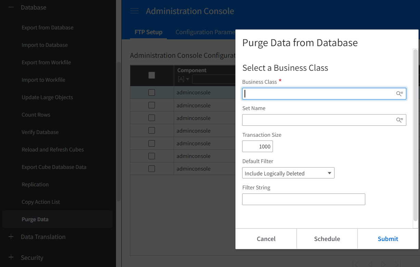The height and width of the screenshot is (267, 420).
Task: Expand the Data Translation section
Action: 11,237
